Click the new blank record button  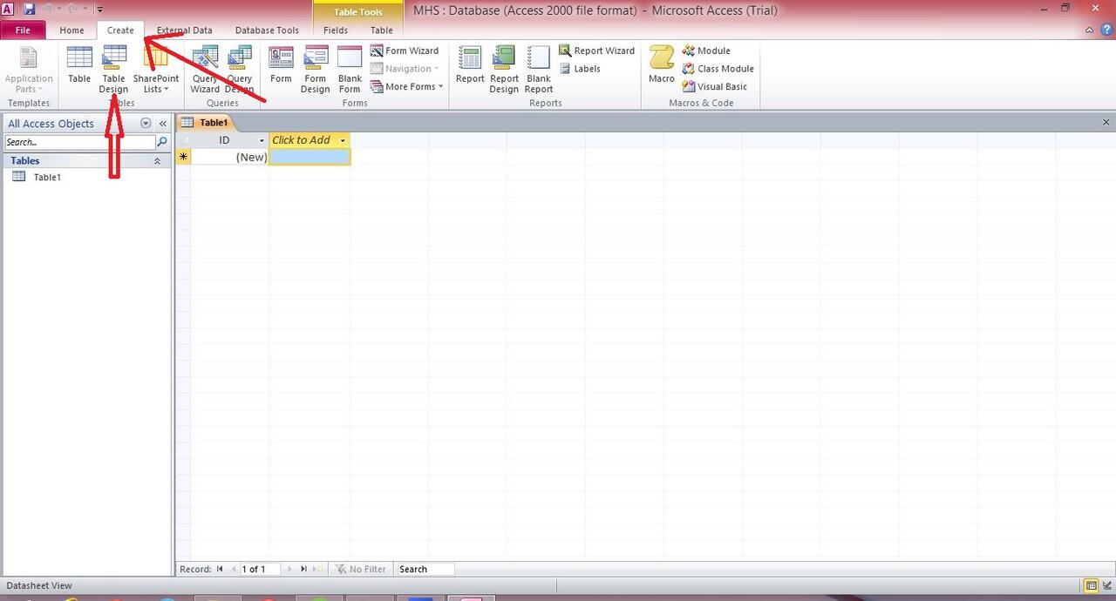pyautogui.click(x=317, y=569)
